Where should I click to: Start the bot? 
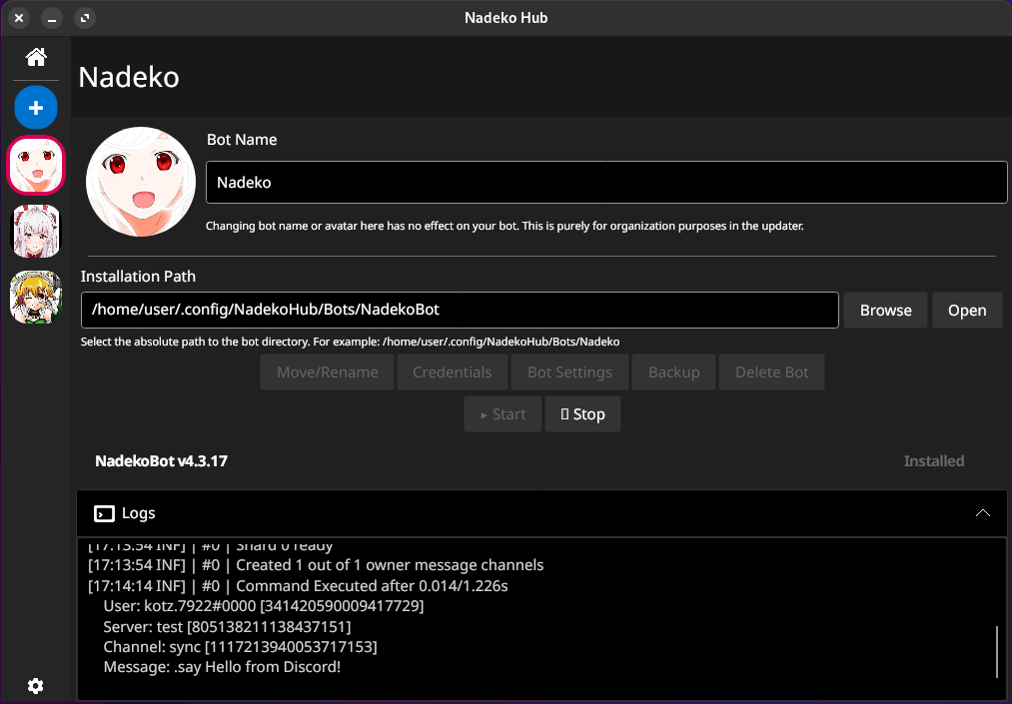tap(503, 413)
